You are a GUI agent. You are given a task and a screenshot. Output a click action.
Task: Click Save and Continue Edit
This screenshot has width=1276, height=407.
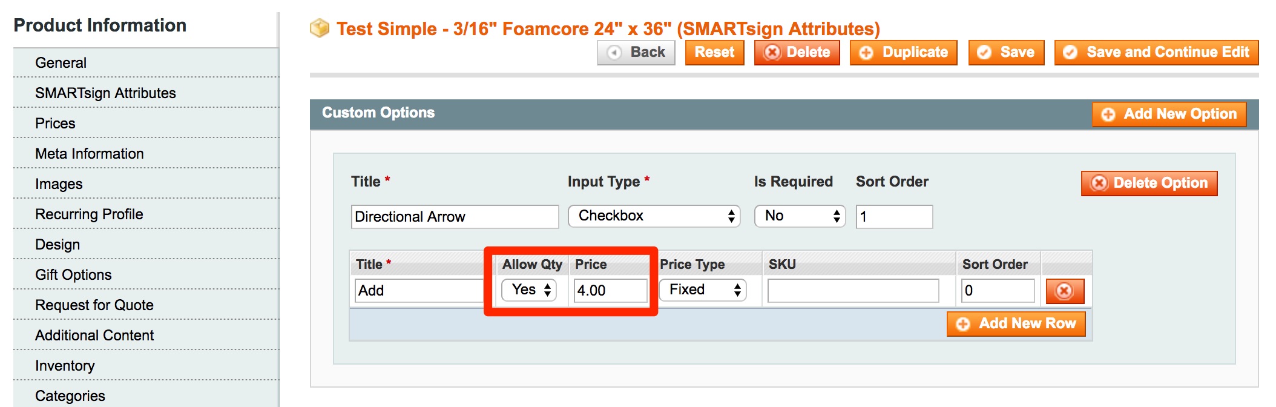[x=1156, y=53]
